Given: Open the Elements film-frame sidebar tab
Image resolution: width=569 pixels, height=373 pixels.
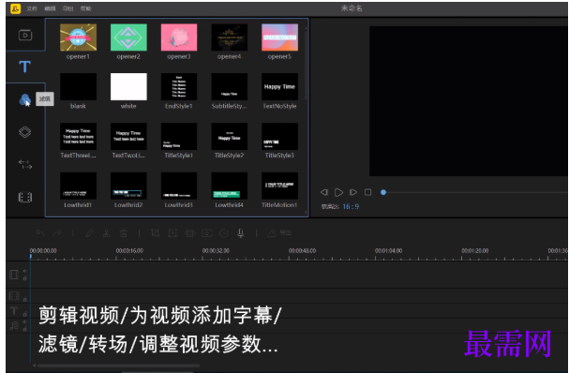Looking at the screenshot, I should 25,197.
